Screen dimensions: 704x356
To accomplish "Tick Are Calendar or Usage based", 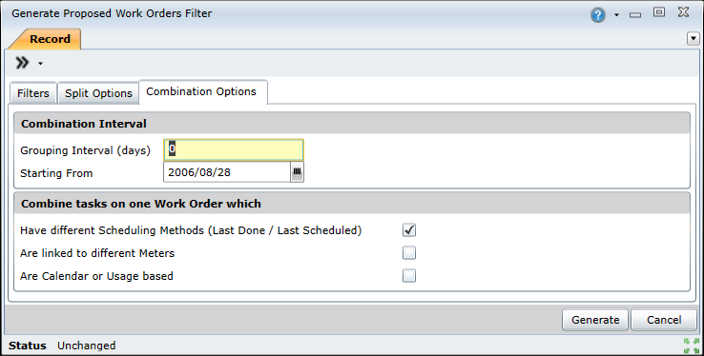I will pos(409,276).
